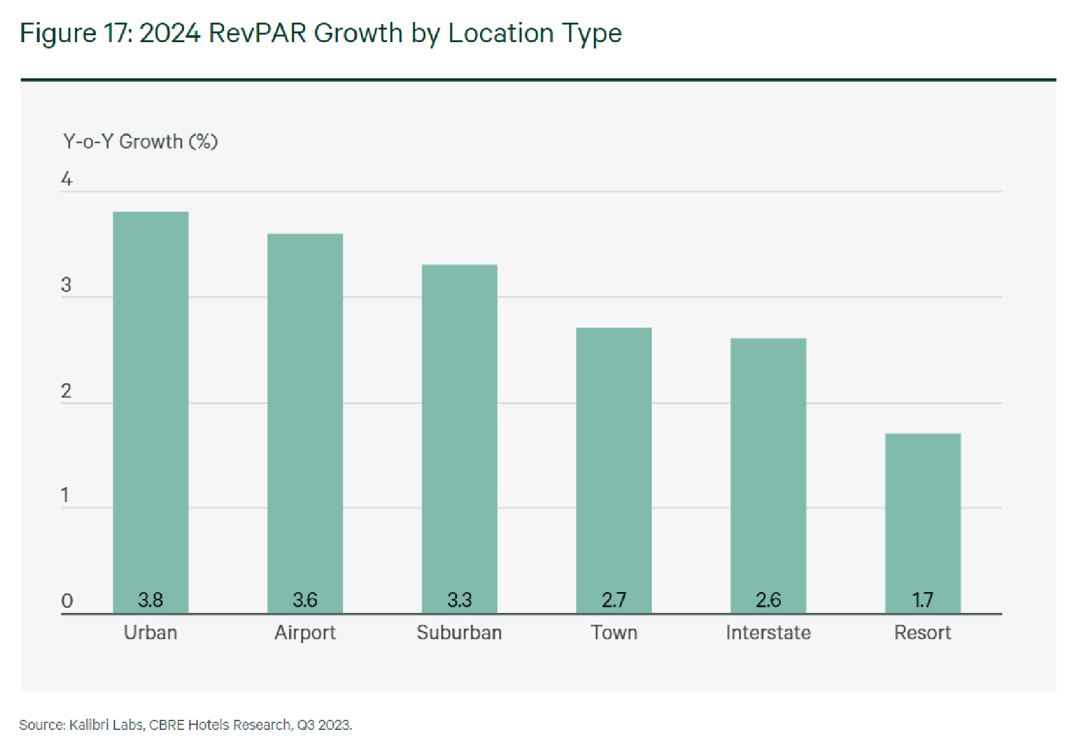The image size is (1091, 745).
Task: Click the y-axis tick label 4
Action: pos(67,179)
